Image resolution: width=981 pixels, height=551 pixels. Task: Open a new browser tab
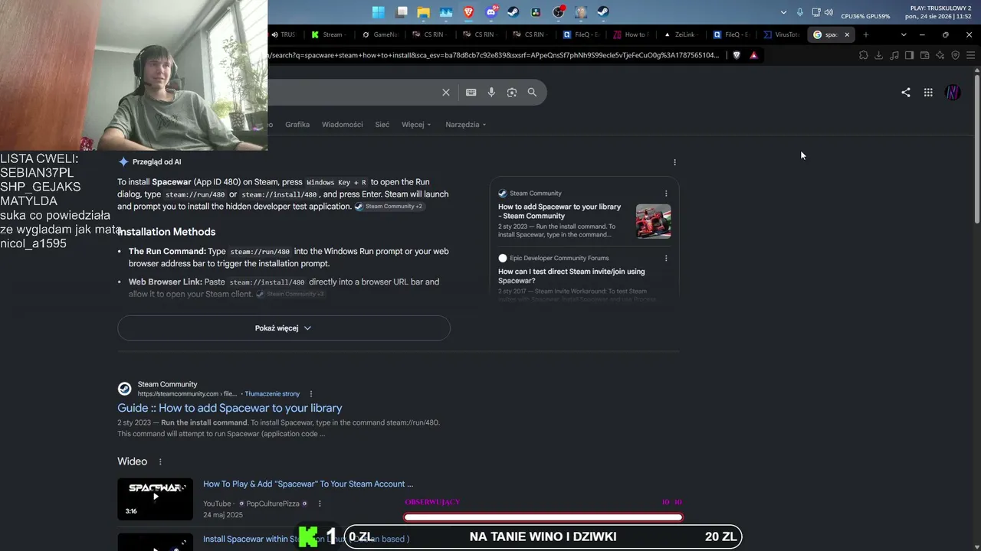click(866, 34)
